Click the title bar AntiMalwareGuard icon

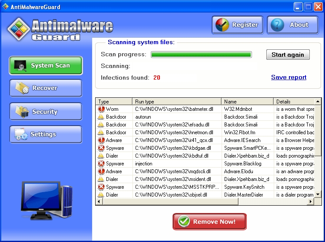pyautogui.click(x=5, y=6)
